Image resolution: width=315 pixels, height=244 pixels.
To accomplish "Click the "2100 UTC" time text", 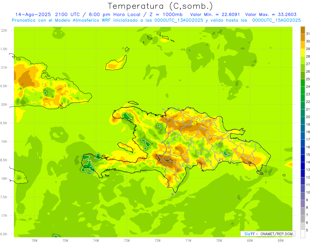I will pos(68,14).
